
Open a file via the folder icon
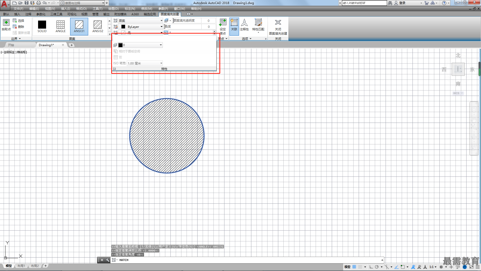click(x=21, y=3)
